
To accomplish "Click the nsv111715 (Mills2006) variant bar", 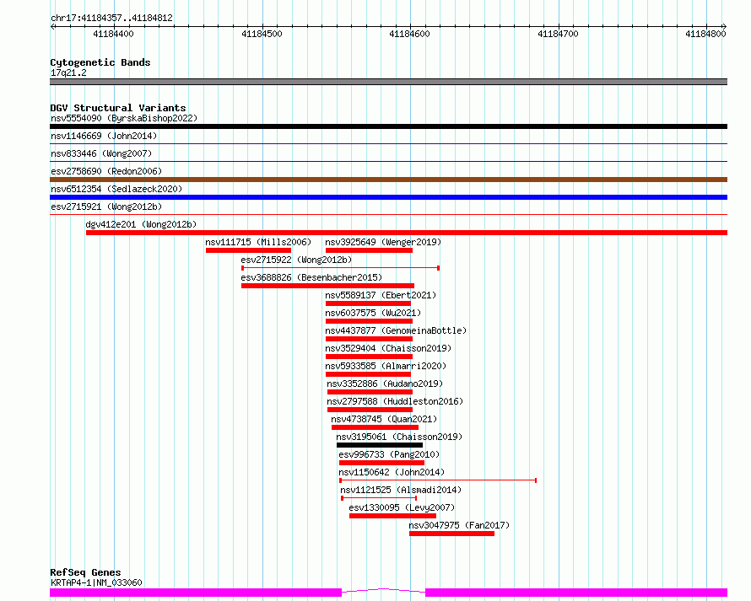I will click(x=249, y=250).
